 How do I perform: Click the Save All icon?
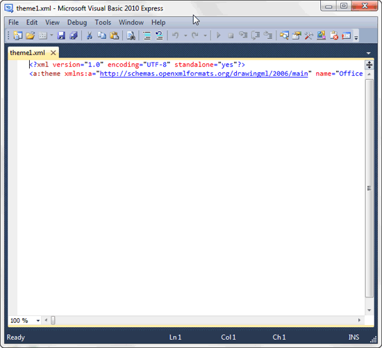coord(74,35)
